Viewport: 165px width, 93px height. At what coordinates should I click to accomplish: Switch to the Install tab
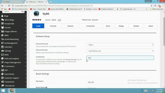(x=38, y=26)
